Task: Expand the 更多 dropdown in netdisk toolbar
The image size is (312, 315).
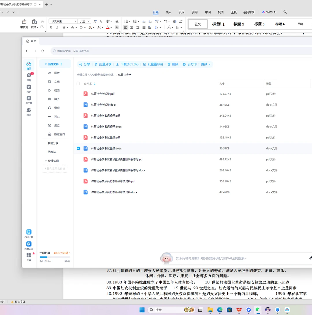Action: tap(206, 64)
